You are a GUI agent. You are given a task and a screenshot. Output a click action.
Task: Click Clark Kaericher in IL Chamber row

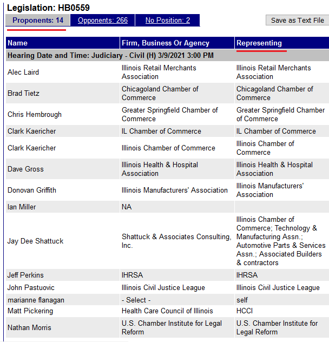point(31,131)
